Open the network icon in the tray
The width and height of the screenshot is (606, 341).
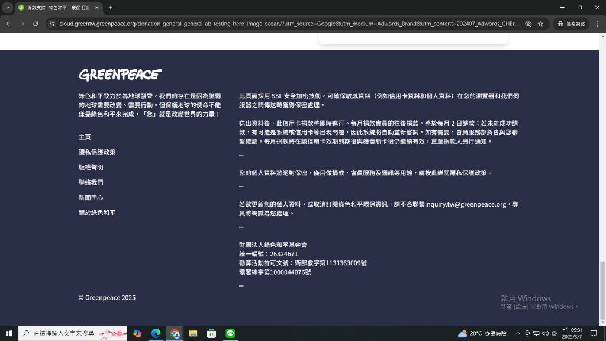[x=536, y=333]
